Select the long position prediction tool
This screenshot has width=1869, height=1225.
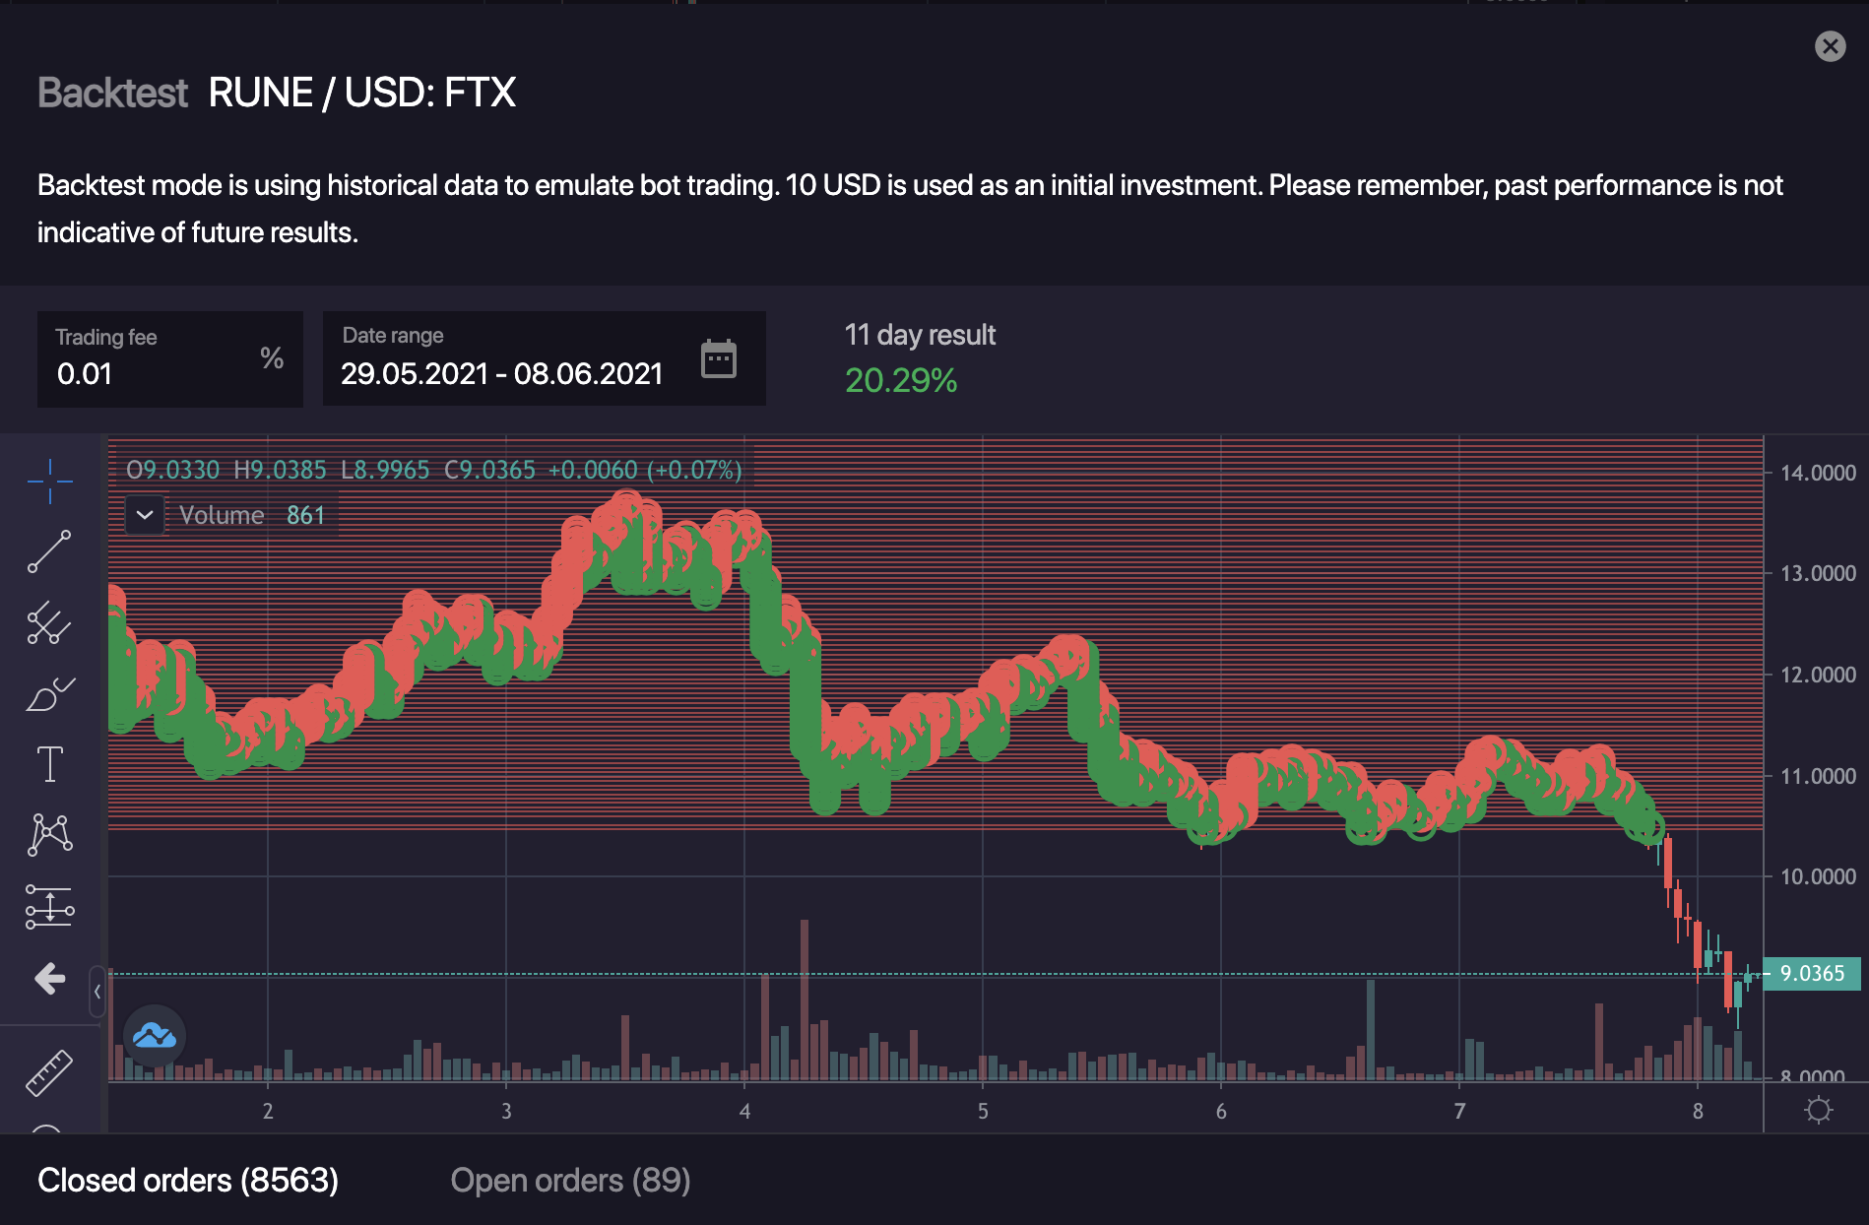pyautogui.click(x=49, y=906)
